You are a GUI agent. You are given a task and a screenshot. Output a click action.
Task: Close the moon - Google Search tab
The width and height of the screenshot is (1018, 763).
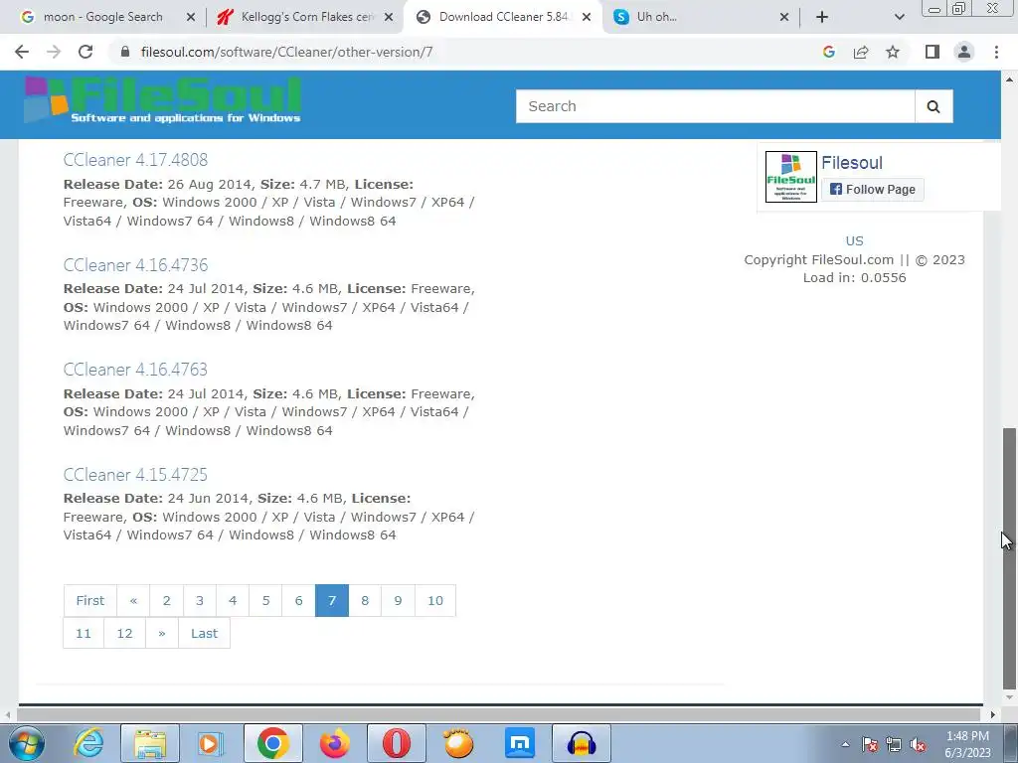190,17
